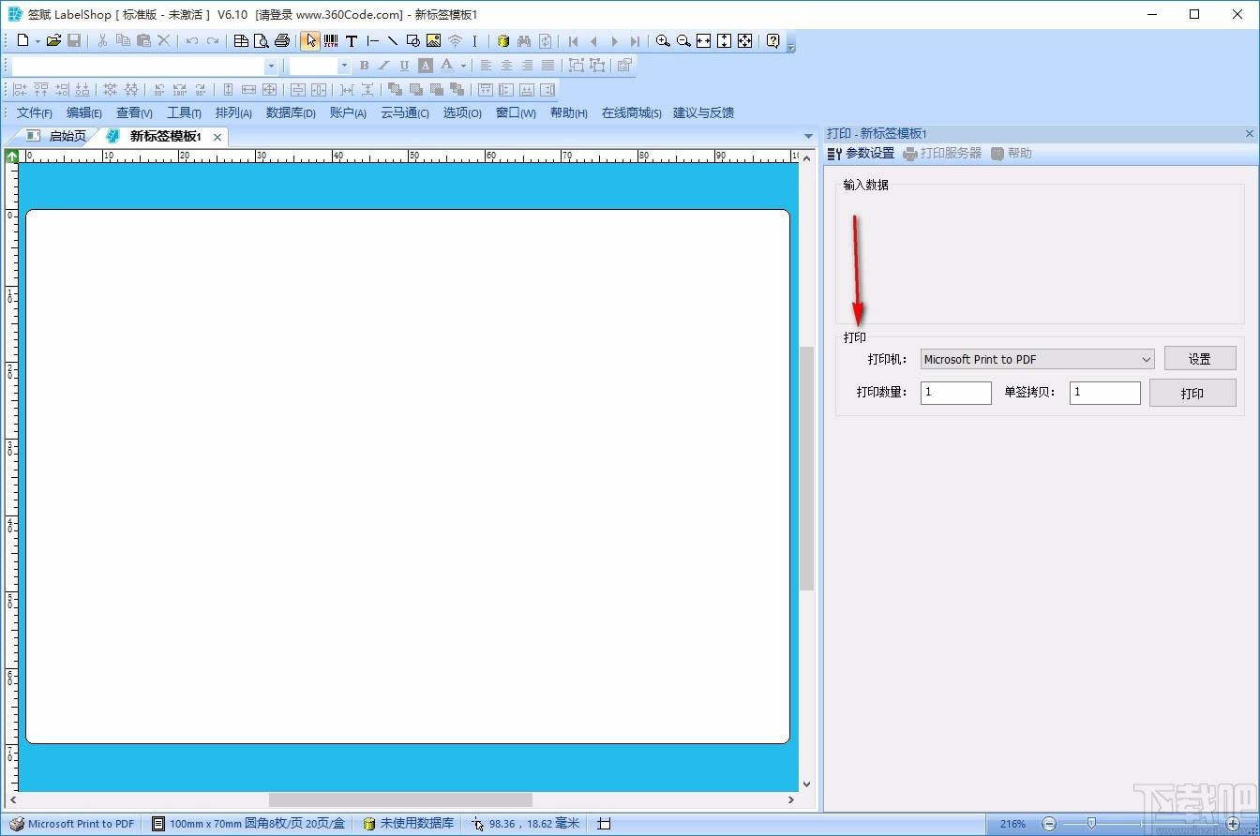Screen dimensions: 1260x836
Task: Click the 单签拷贝 input field
Action: coord(1104,393)
